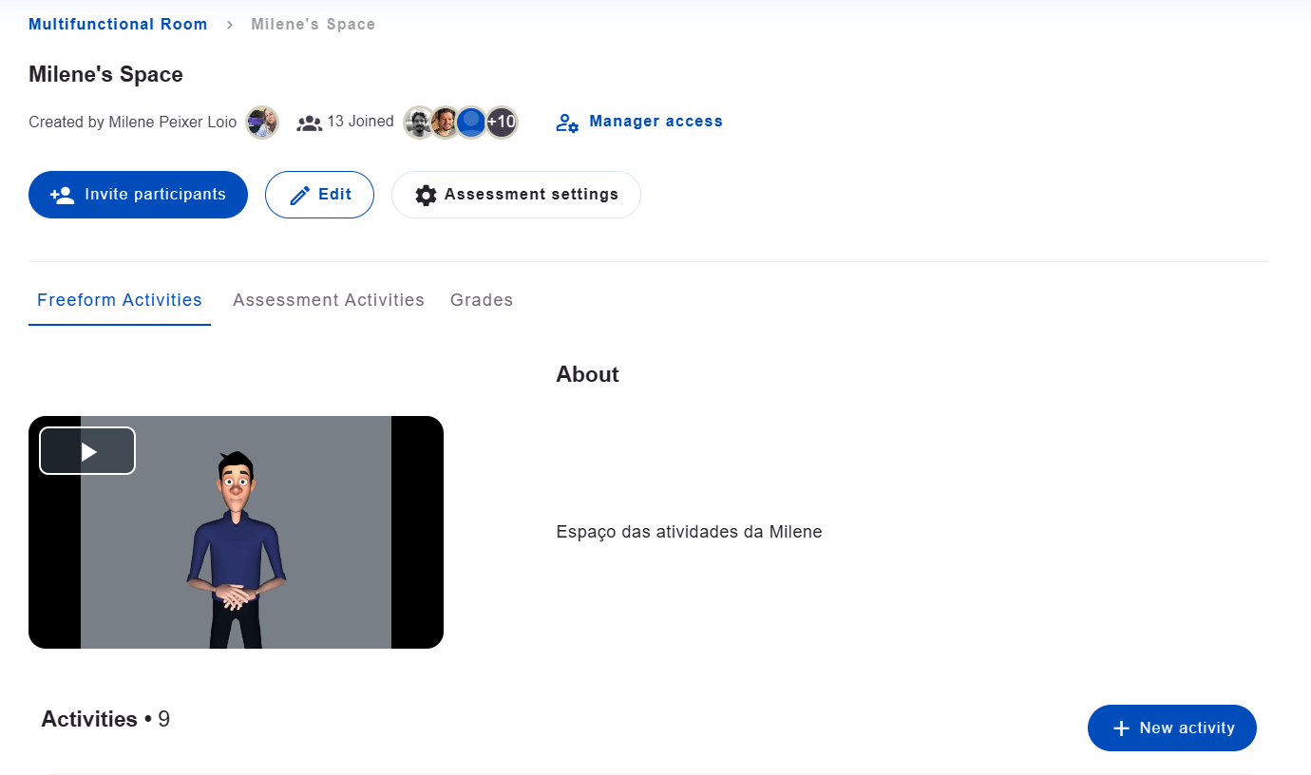This screenshot has width=1311, height=775.
Task: Click the Activities • 9 heading
Action: coord(105,719)
